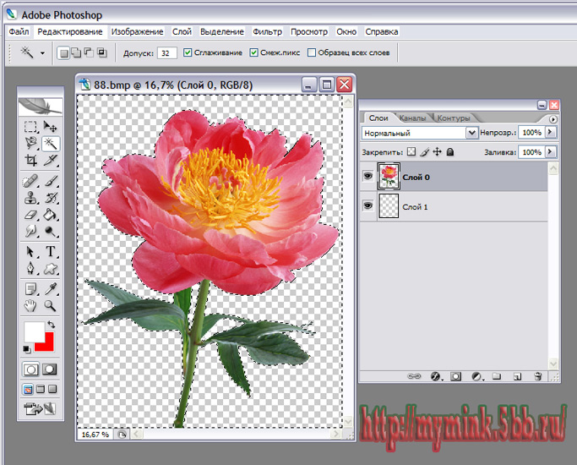
Task: Create new layer icon in Layers panel
Action: click(x=517, y=376)
